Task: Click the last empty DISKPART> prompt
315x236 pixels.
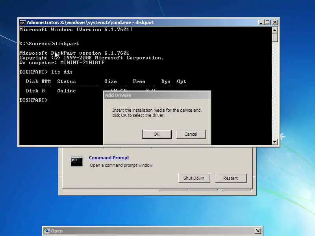Action: 33,100
